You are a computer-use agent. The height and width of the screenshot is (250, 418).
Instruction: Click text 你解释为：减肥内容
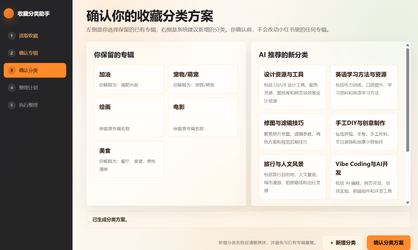[119, 85]
